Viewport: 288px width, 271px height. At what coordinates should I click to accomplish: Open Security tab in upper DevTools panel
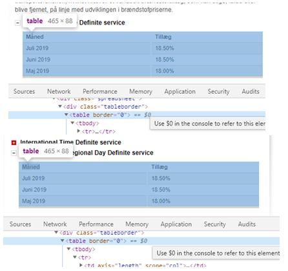[x=218, y=91]
